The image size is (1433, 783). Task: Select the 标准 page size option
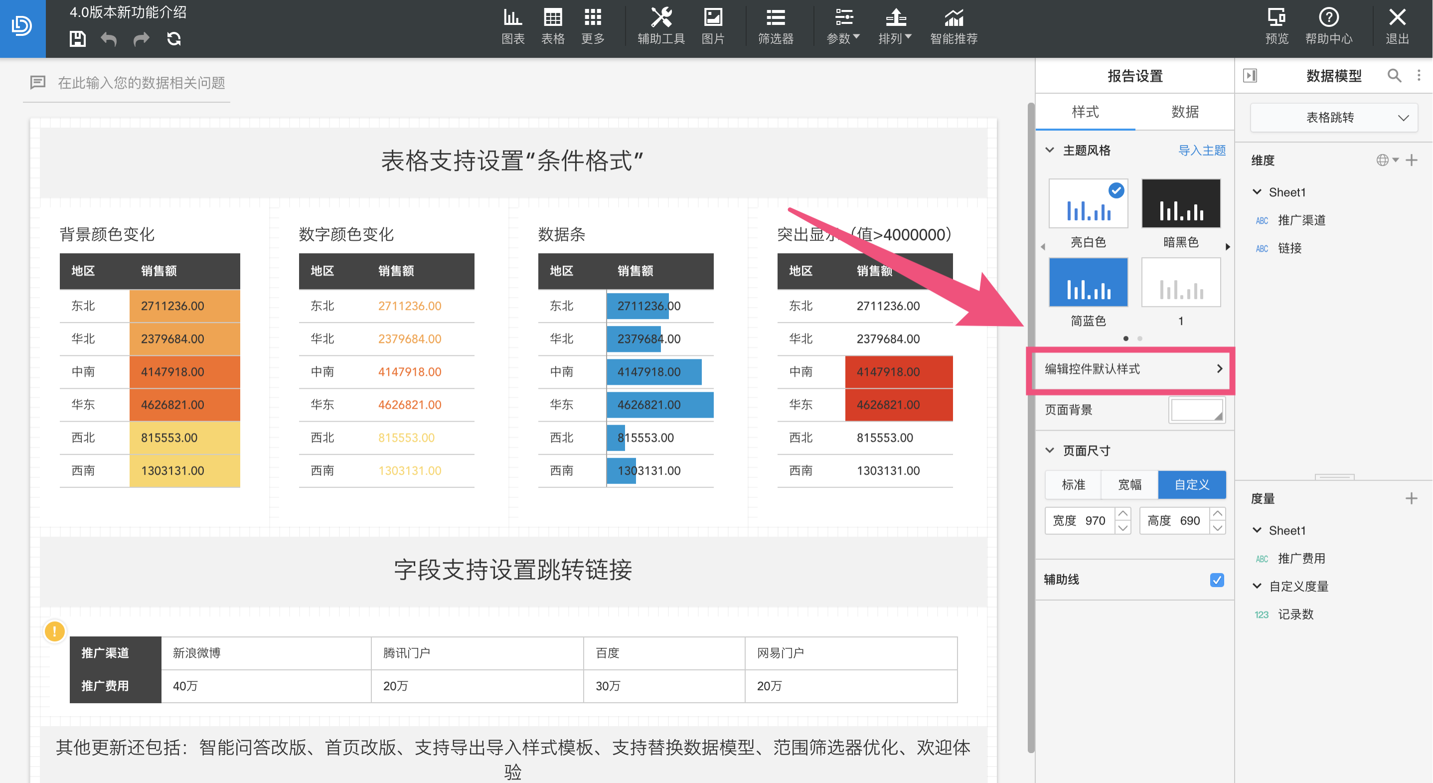(1073, 484)
